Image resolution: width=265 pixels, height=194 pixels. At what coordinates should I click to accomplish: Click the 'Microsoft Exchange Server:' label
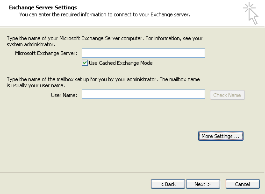[x=46, y=53]
